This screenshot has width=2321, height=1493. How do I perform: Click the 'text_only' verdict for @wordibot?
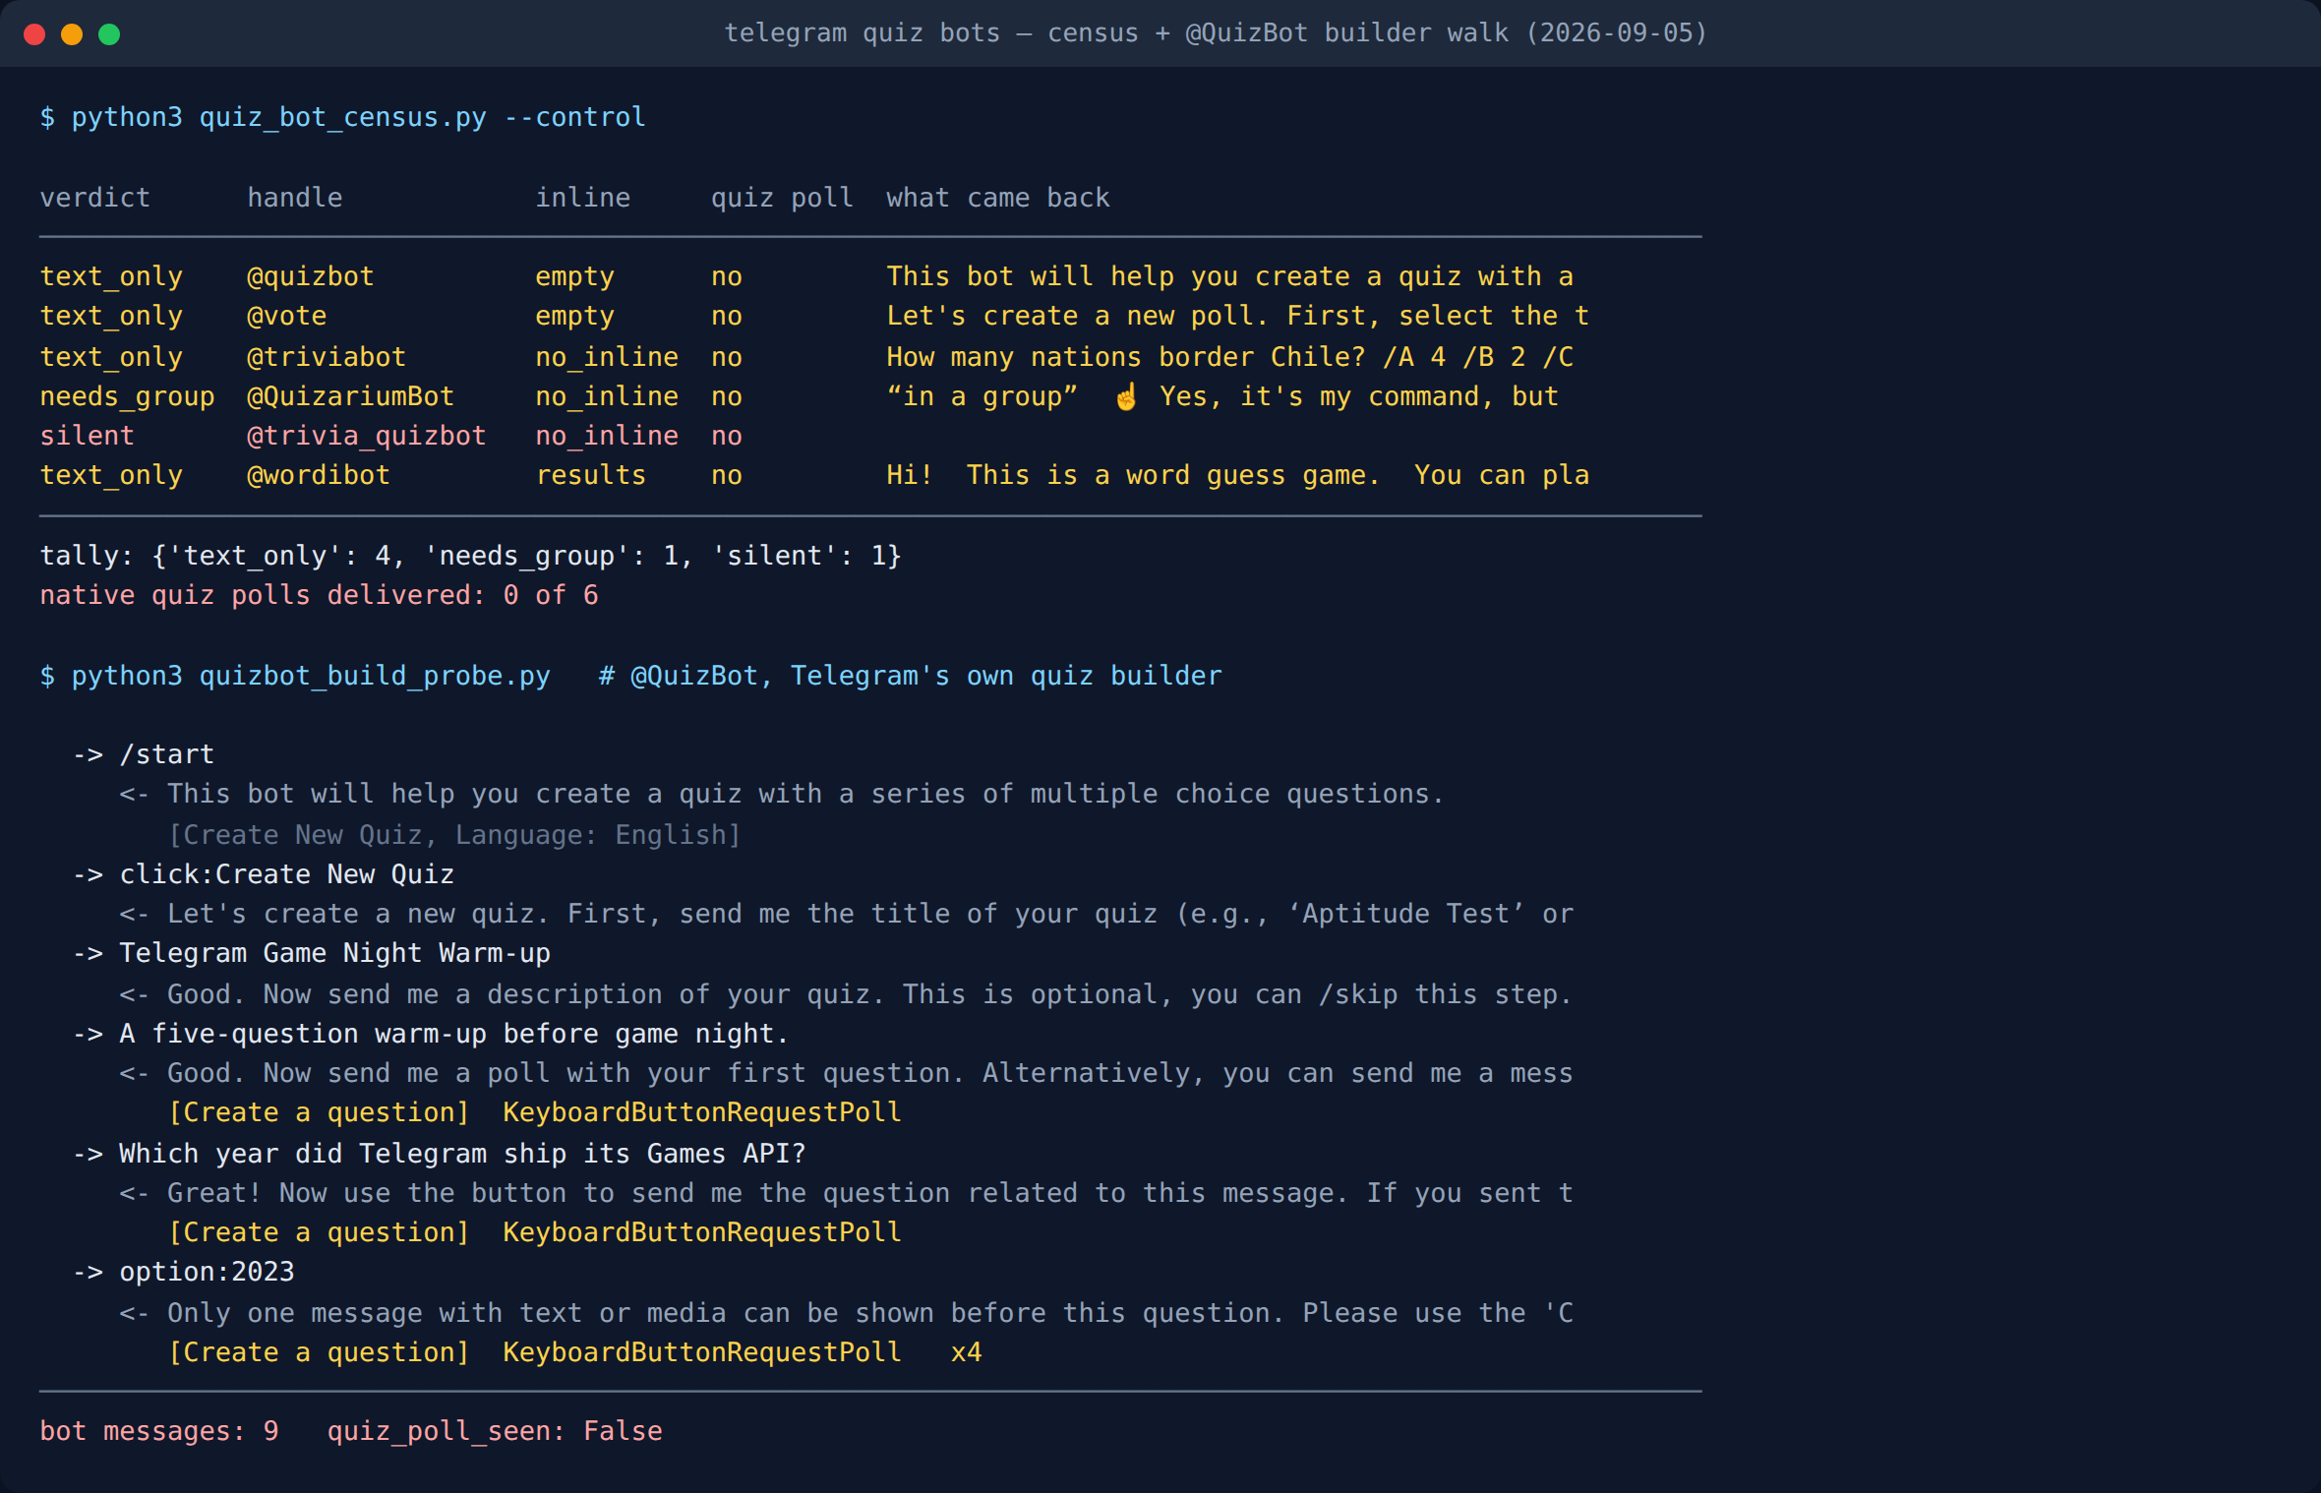click(x=111, y=476)
